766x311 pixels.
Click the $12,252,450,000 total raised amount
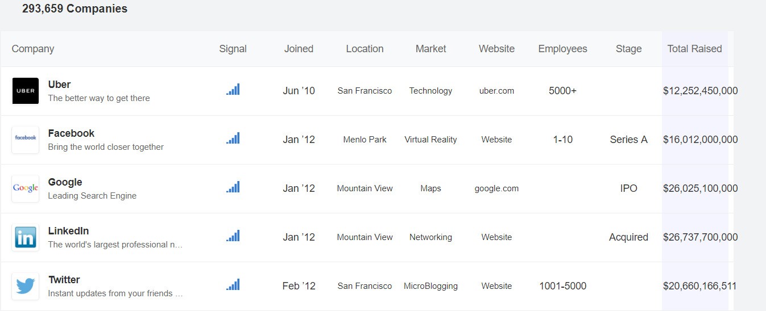point(701,91)
